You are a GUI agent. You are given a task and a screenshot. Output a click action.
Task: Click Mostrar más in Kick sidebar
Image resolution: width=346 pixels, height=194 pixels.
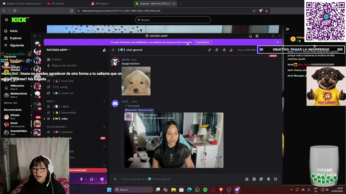point(11,103)
